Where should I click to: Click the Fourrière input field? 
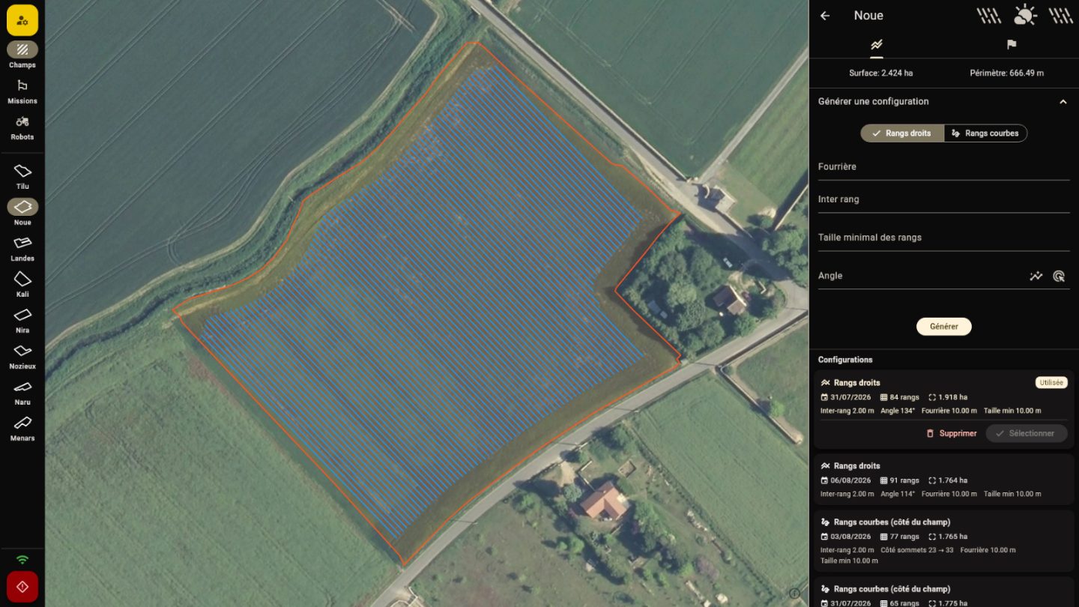944,167
